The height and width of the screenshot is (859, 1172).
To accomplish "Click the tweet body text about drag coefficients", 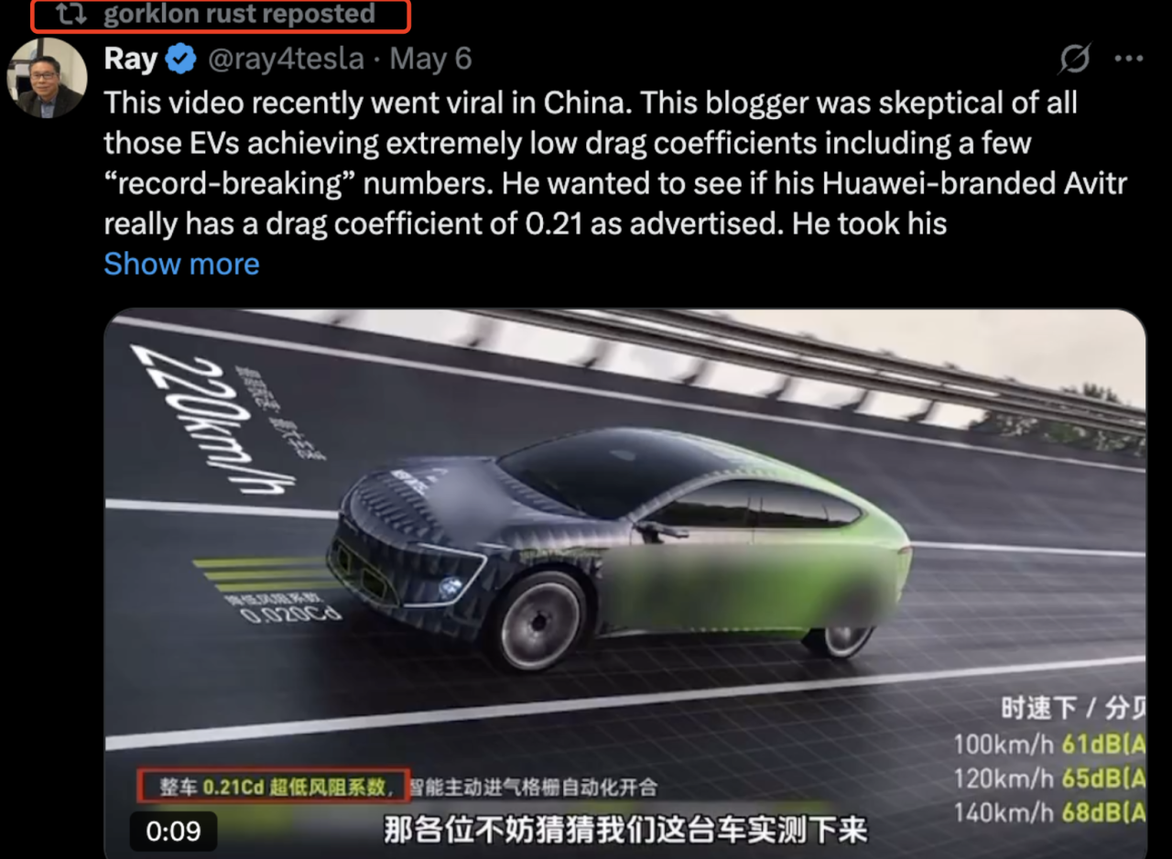I will pos(615,163).
